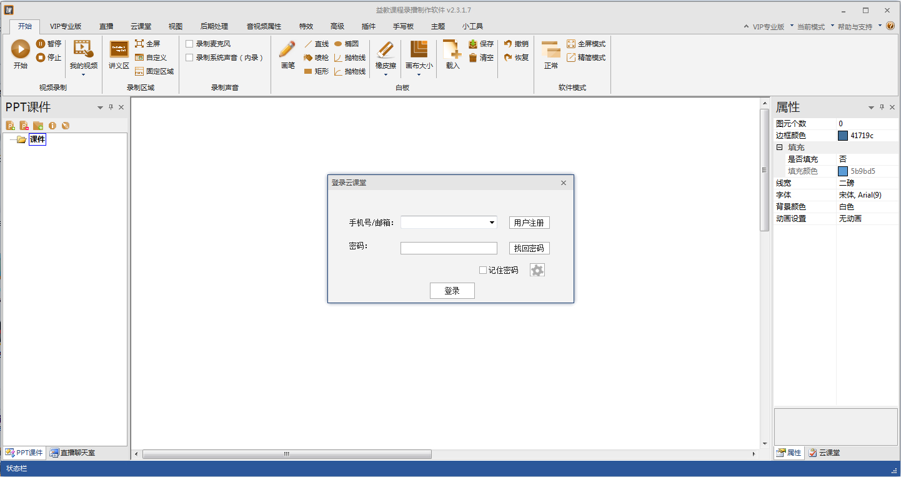Viewport: 901px width, 477px height.
Task: Pin the 属性 panel
Action: 882,108
